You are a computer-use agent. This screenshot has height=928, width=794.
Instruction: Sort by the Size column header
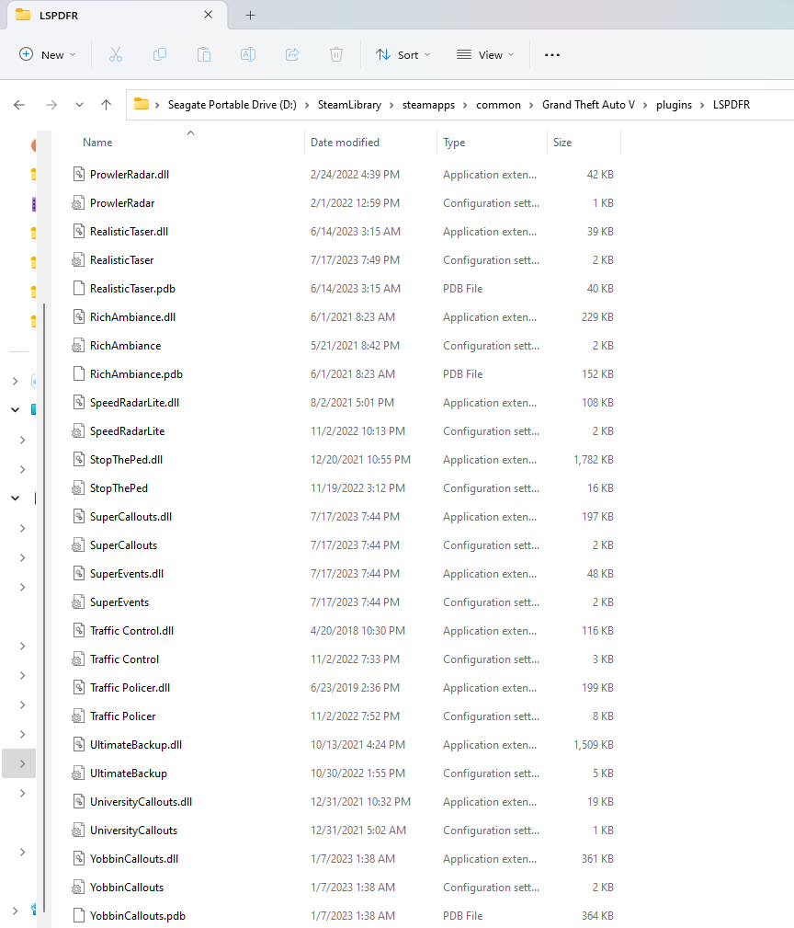[x=562, y=143]
